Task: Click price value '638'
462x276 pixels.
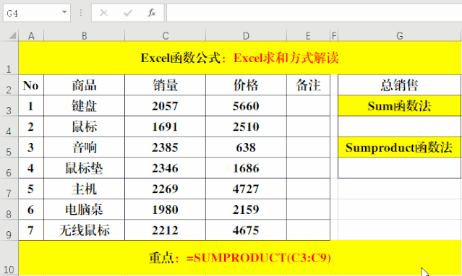Action: [x=246, y=147]
